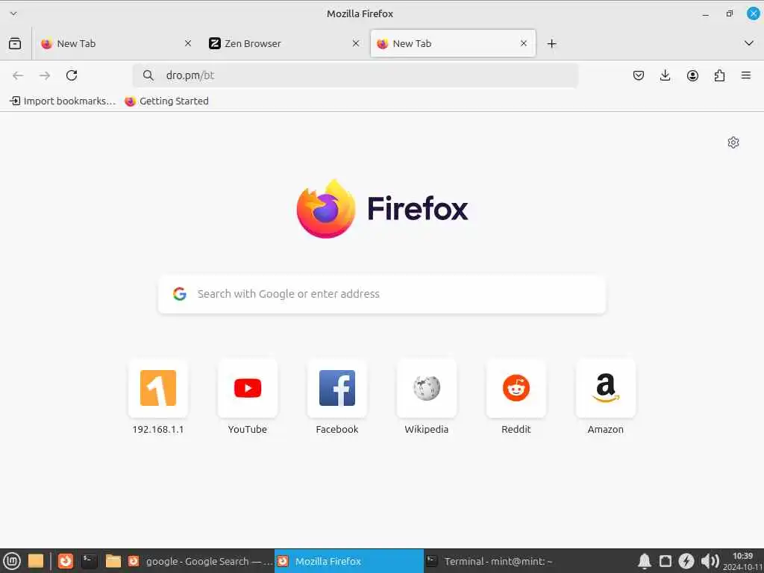Go forward one page arrow

click(x=45, y=75)
